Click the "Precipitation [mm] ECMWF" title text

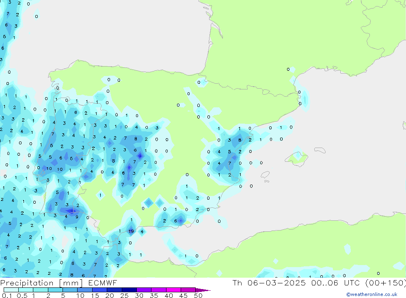coord(58,283)
